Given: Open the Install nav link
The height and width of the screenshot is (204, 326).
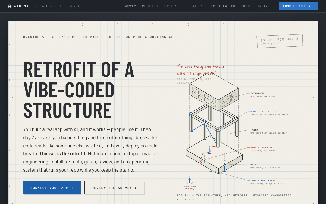Looking at the screenshot, I should [x=264, y=6].
